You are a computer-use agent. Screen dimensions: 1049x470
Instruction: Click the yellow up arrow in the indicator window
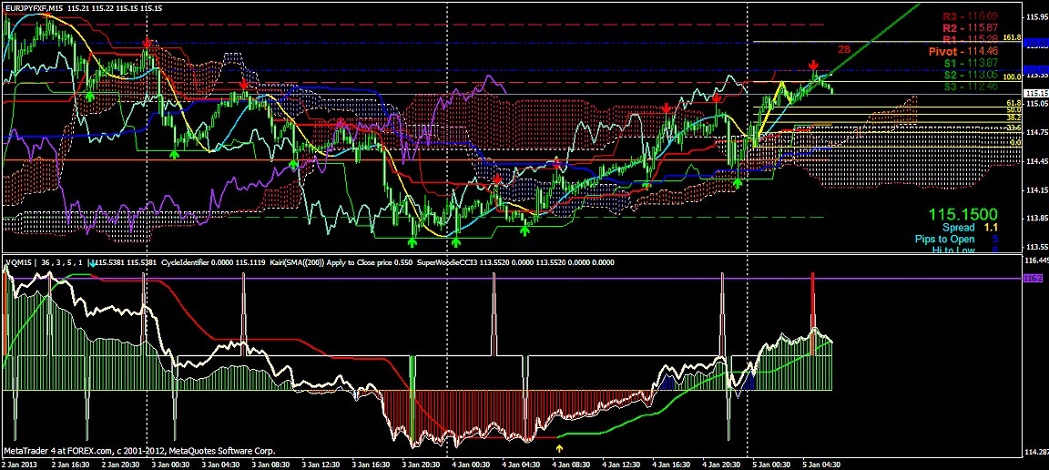tap(559, 447)
